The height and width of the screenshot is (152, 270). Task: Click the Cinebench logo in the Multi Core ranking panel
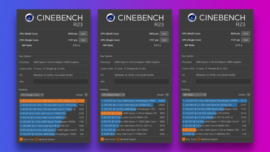[x=111, y=18]
